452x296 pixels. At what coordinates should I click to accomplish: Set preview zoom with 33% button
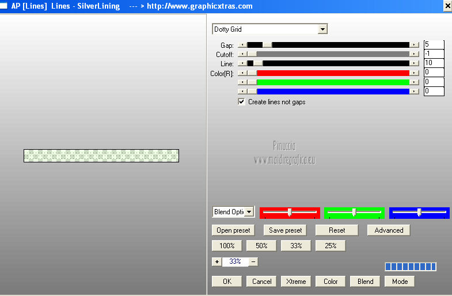point(296,246)
